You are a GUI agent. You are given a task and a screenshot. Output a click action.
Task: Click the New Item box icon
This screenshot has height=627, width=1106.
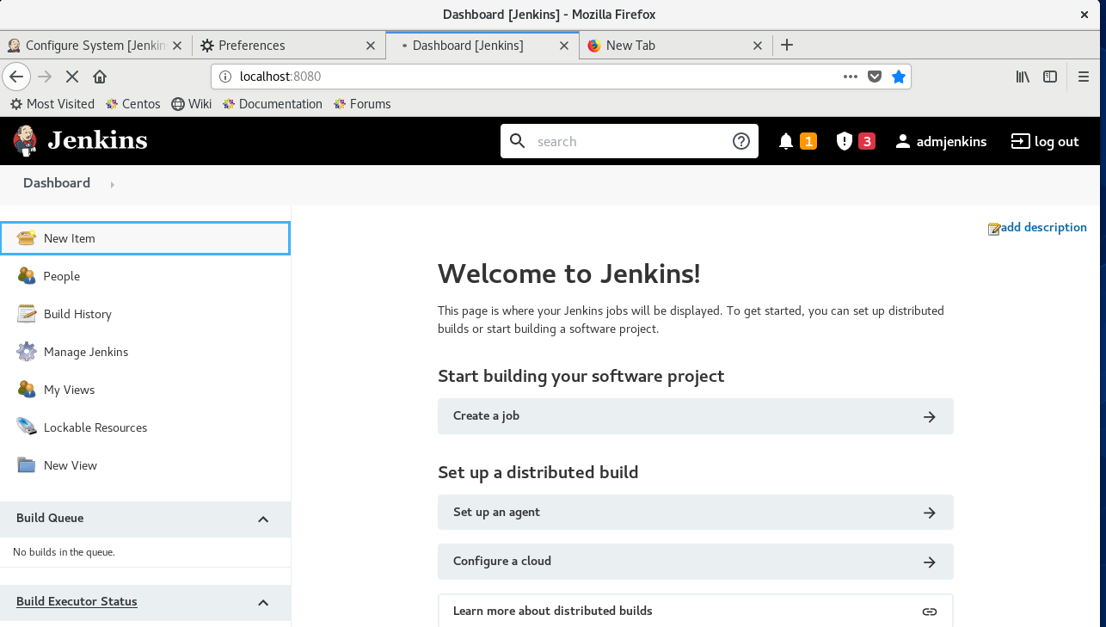click(x=27, y=238)
